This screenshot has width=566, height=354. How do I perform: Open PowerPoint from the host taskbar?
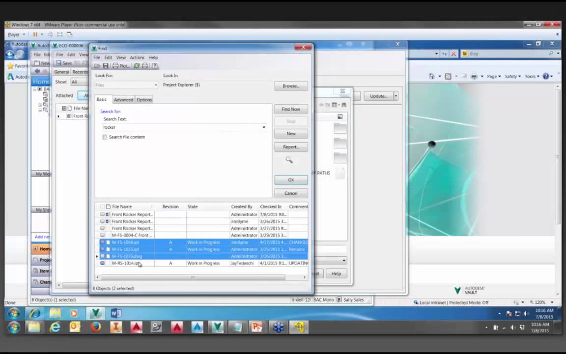[x=256, y=327]
